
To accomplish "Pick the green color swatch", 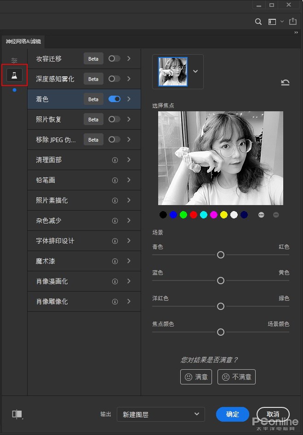I will [x=183, y=215].
